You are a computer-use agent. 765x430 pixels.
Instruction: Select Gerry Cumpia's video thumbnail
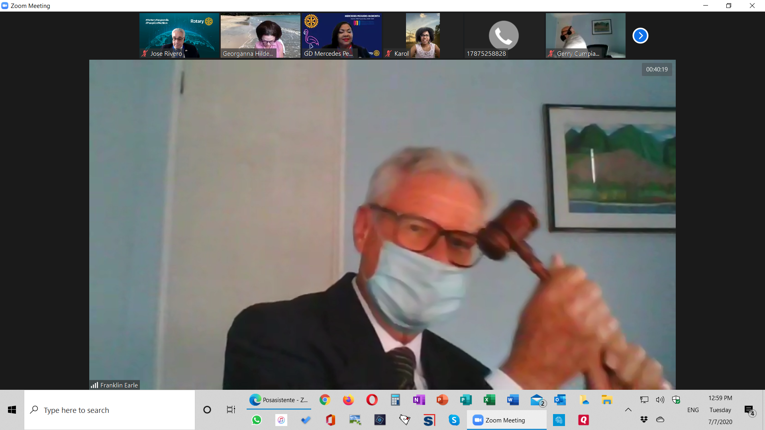click(585, 35)
